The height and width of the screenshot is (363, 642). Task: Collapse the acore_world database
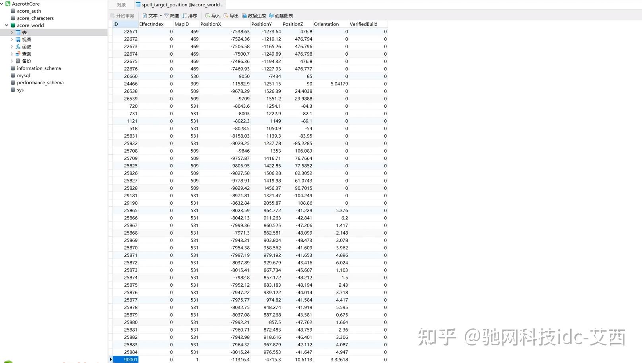pos(6,25)
